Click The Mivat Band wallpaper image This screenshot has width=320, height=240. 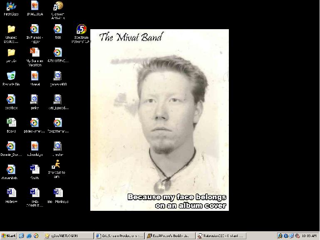click(159, 120)
